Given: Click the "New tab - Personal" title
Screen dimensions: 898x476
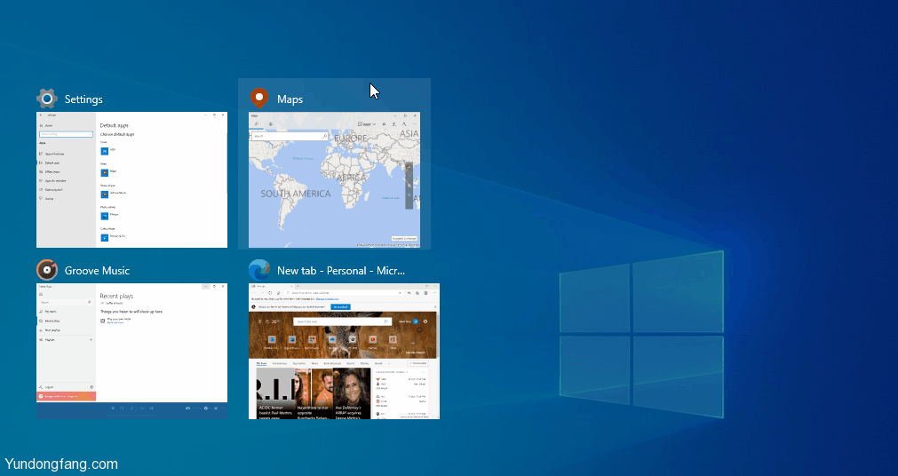Looking at the screenshot, I should 341,270.
